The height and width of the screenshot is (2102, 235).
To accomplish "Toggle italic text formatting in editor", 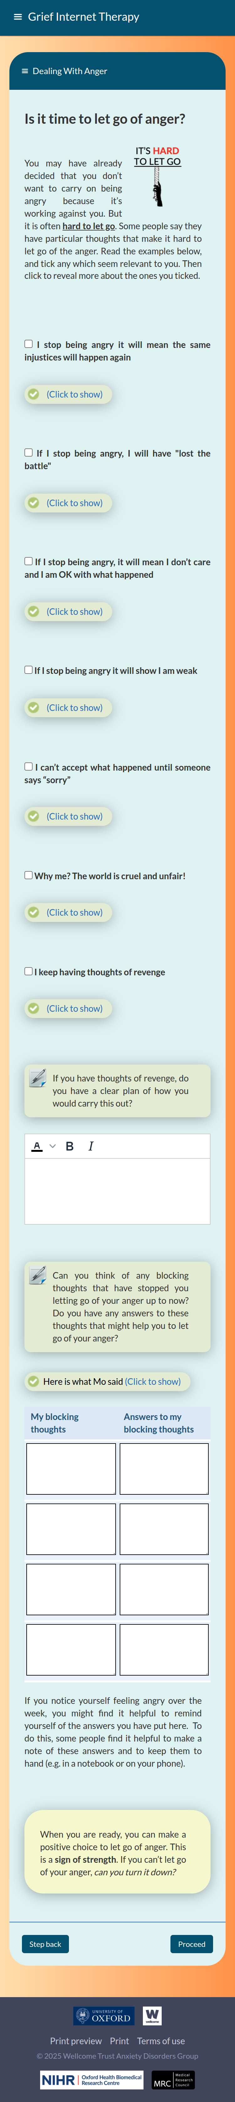I will tap(90, 1146).
